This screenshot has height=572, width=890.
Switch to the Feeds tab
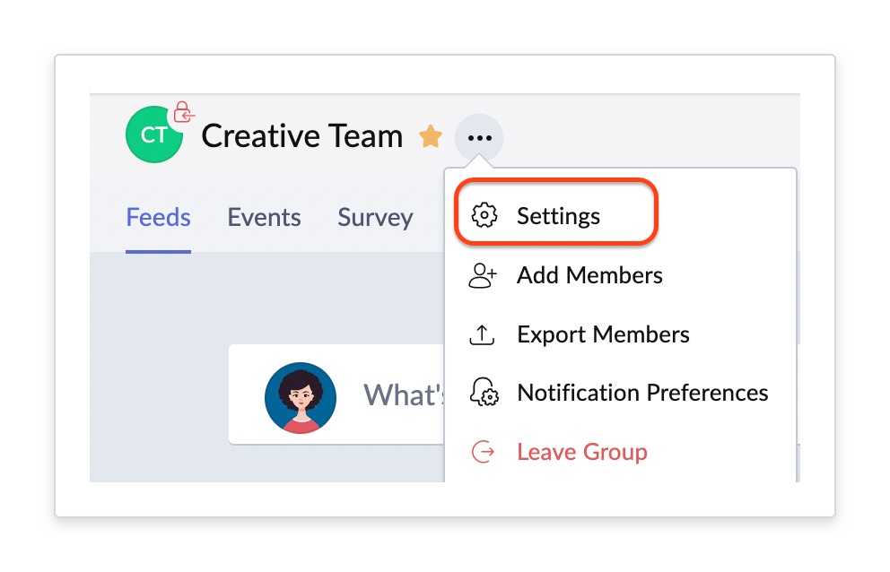coord(158,218)
